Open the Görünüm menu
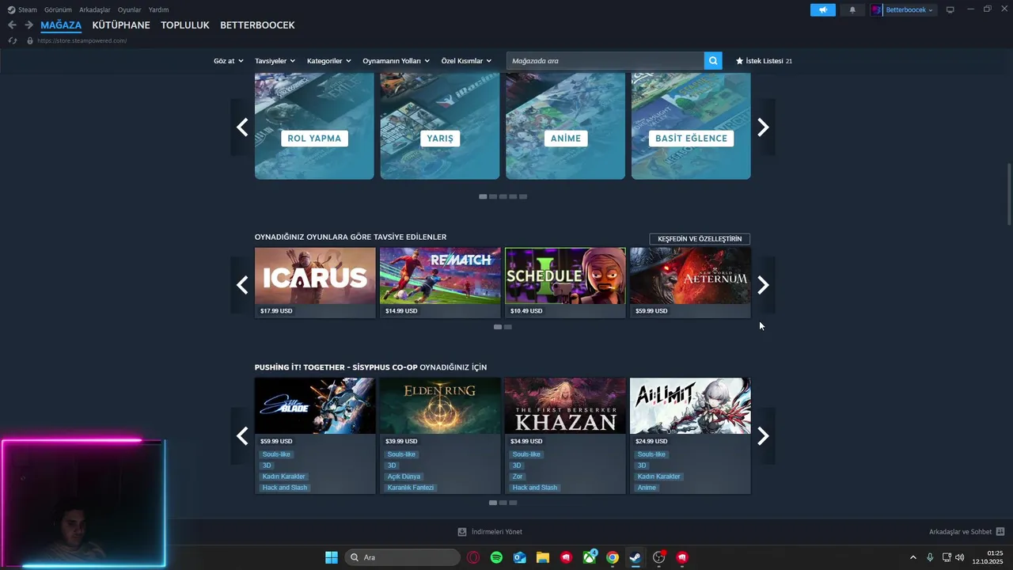Viewport: 1013px width, 570px height. (x=58, y=9)
